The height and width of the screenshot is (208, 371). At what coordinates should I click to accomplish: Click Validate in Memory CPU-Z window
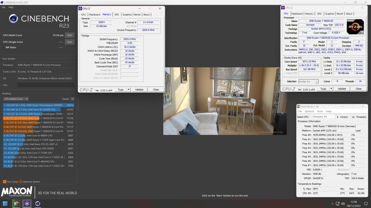click(x=139, y=90)
